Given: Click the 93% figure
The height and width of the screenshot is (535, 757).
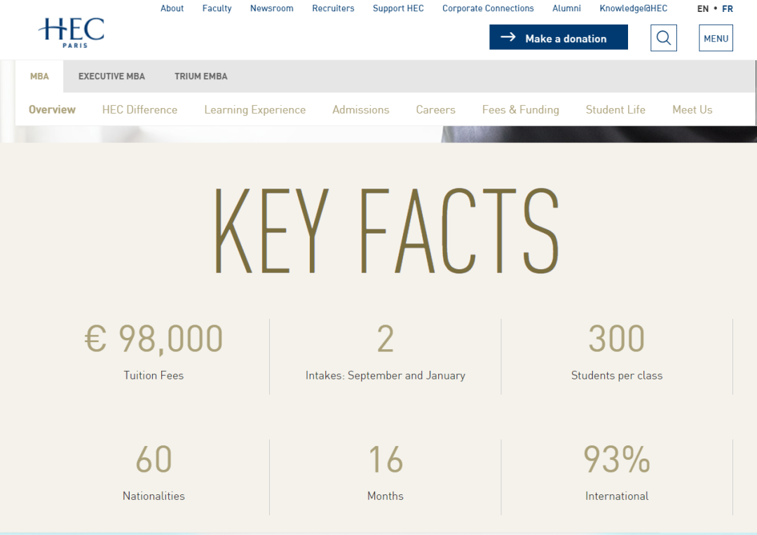Looking at the screenshot, I should [617, 459].
